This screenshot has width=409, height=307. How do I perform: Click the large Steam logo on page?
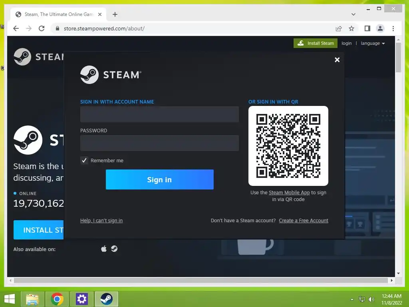coord(28,140)
